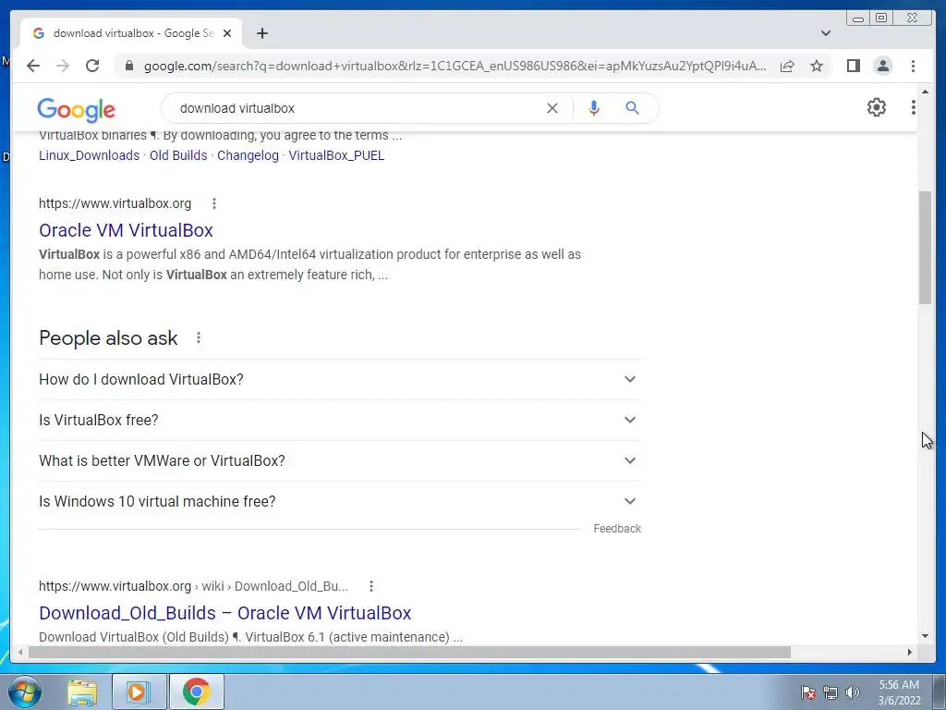Viewport: 946px width, 710px height.
Task: Open Google quick settings gear
Action: pyautogui.click(x=877, y=107)
